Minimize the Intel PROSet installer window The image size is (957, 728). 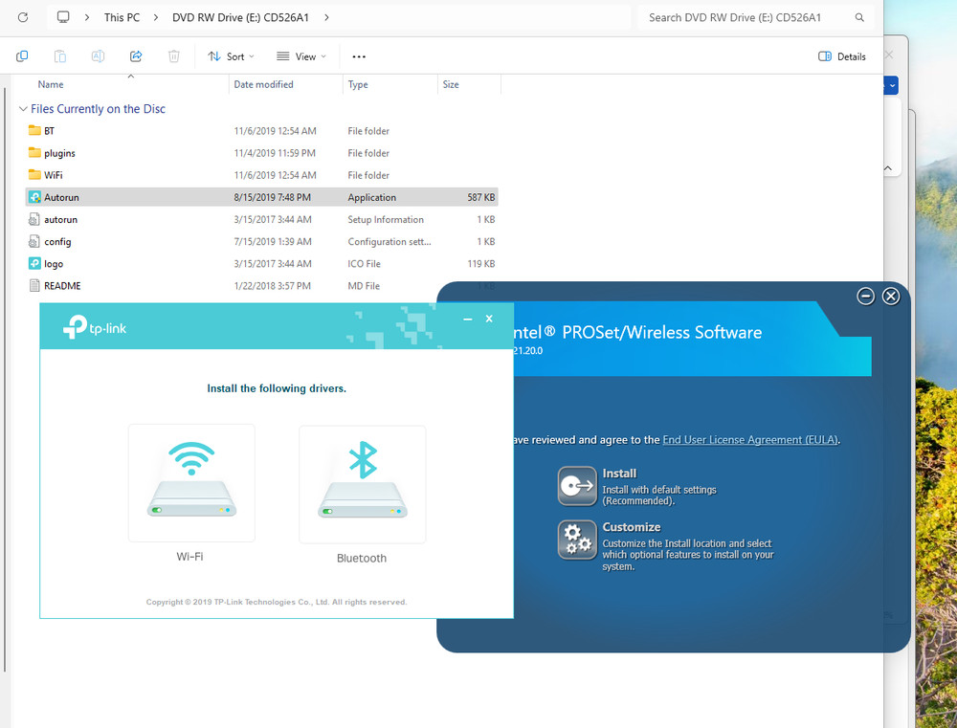(x=865, y=296)
